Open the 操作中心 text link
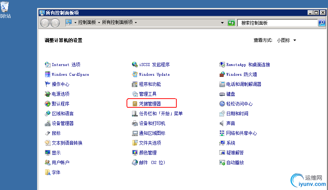 tap(60, 84)
